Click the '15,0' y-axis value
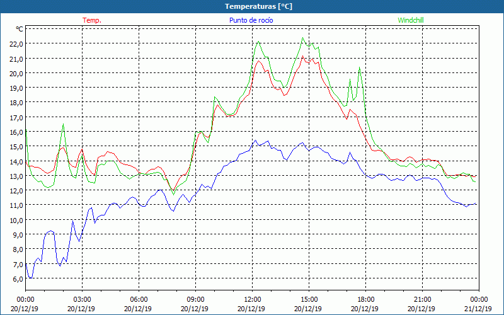Image resolution: width=504 pixels, height=315 pixels. coord(16,147)
